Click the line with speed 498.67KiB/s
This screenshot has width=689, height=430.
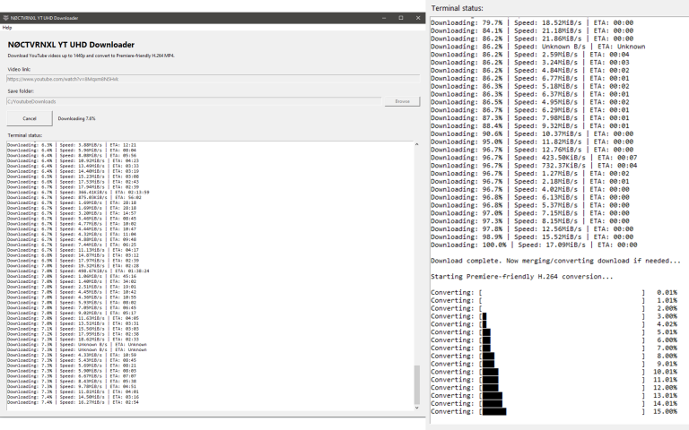(78, 271)
